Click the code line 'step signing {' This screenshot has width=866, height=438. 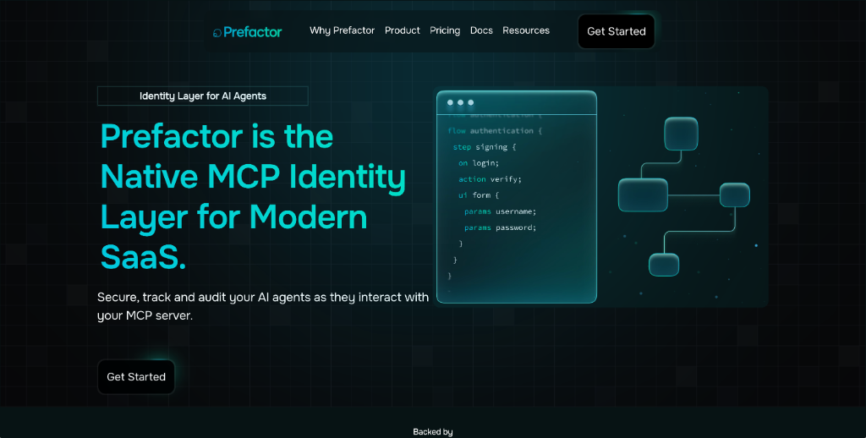pos(485,147)
